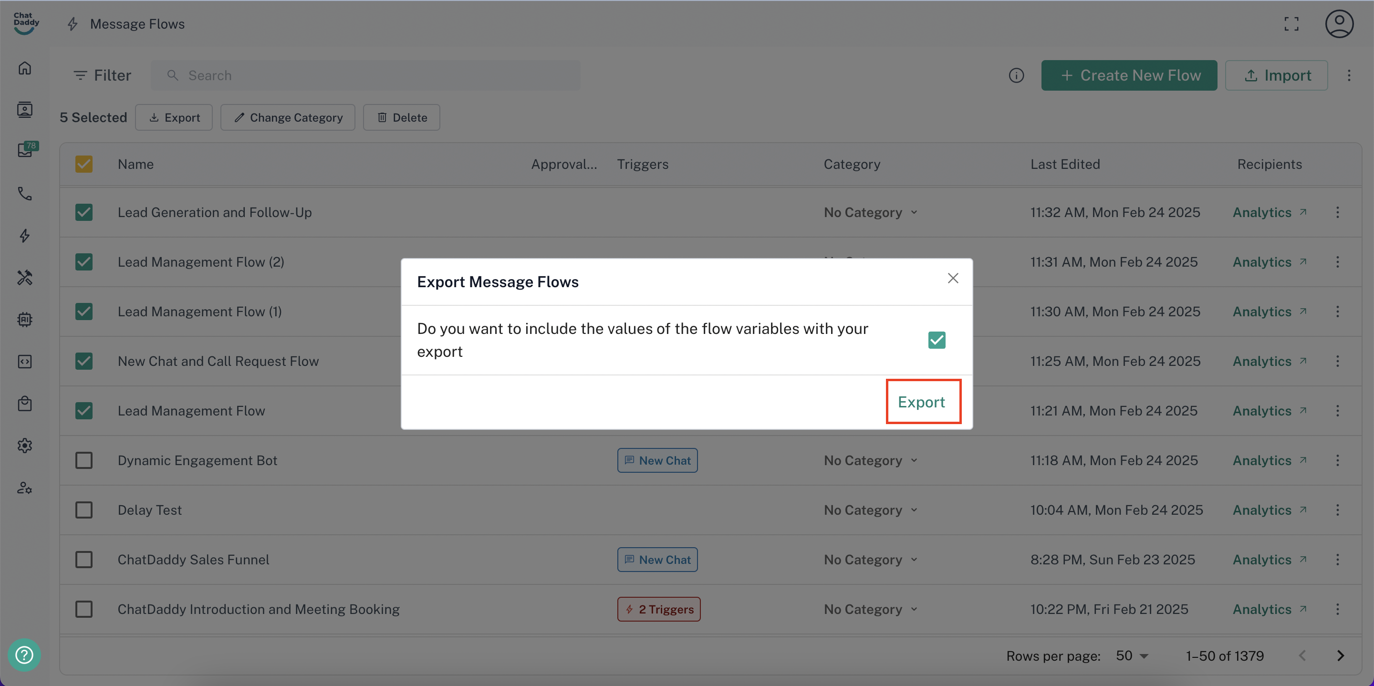
Task: Click the AI chip sidebar icon
Action: click(x=24, y=320)
